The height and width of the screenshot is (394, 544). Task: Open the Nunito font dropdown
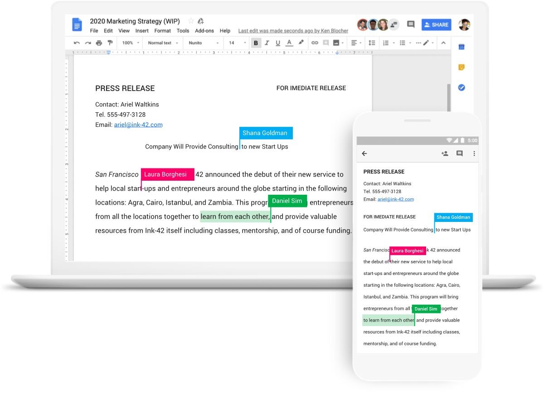(204, 43)
